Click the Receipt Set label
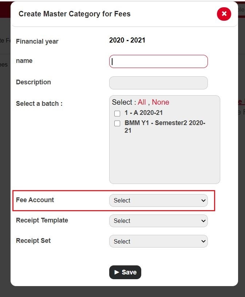Image resolution: width=245 pixels, height=297 pixels. click(33, 241)
